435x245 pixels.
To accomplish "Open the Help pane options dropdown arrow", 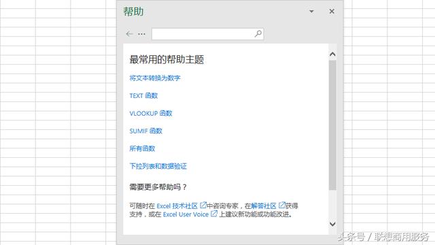I will tap(311, 12).
